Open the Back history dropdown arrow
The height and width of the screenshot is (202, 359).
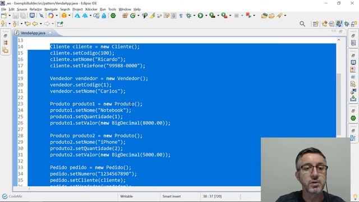click(41, 24)
